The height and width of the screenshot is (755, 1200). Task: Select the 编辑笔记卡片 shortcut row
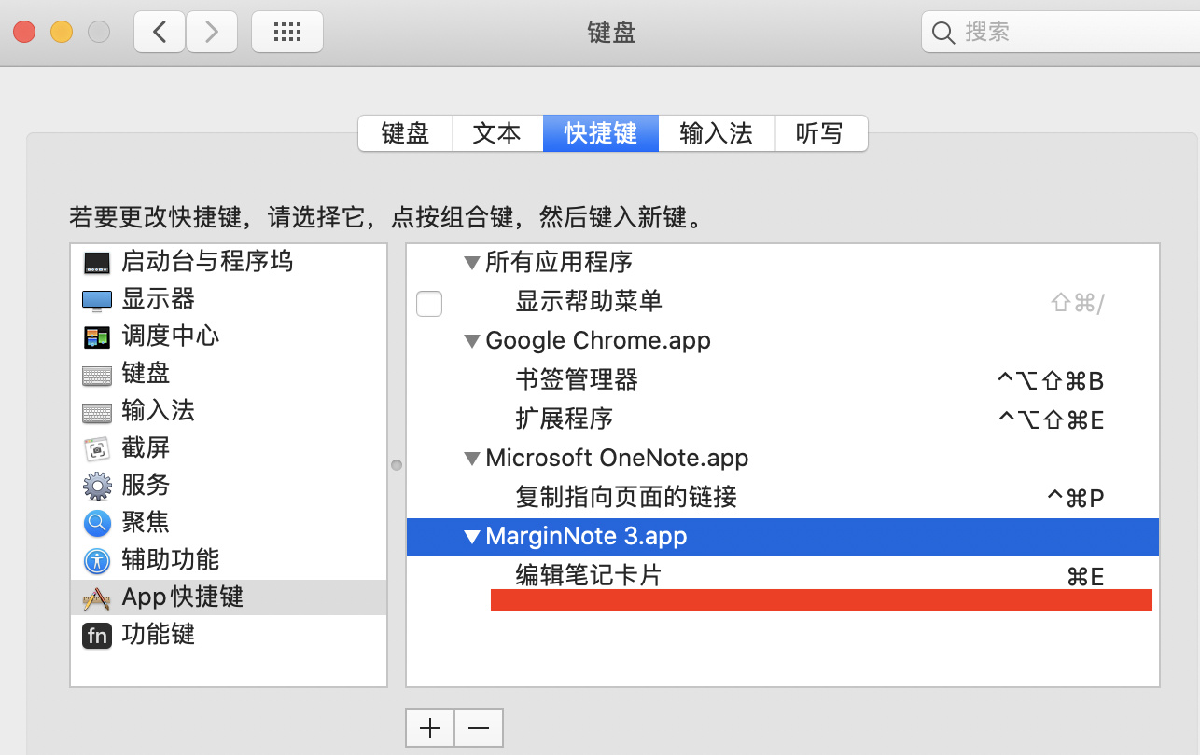(x=783, y=576)
